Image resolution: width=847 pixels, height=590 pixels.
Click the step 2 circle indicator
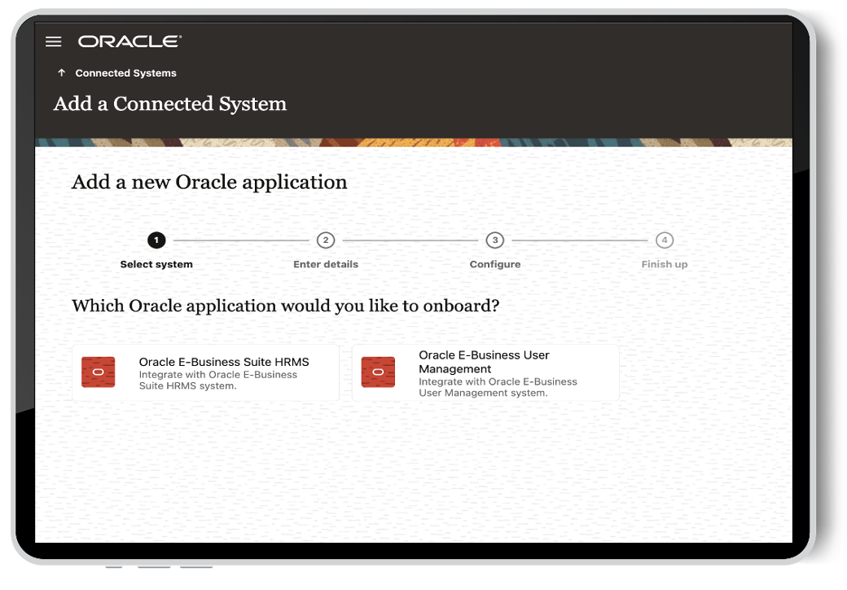(326, 240)
